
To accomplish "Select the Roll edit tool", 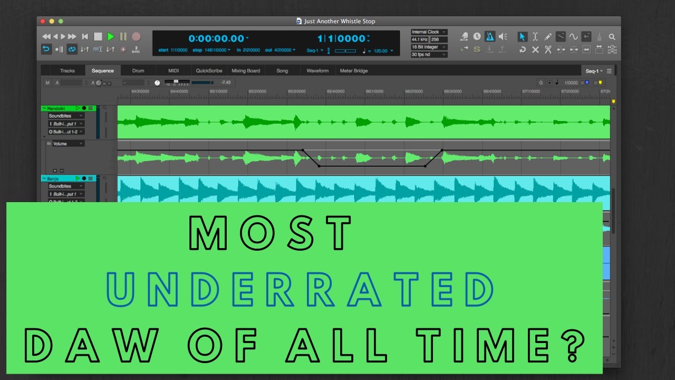I will pyautogui.click(x=574, y=49).
